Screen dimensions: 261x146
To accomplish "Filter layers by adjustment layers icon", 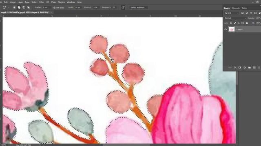I will (x=247, y=13).
